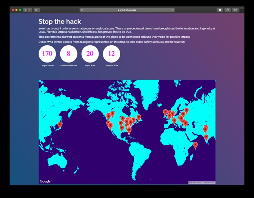Viewport: 254px width, 198px height.
Task: Click the marker at India's southern tip
Action: pyautogui.click(x=206, y=138)
